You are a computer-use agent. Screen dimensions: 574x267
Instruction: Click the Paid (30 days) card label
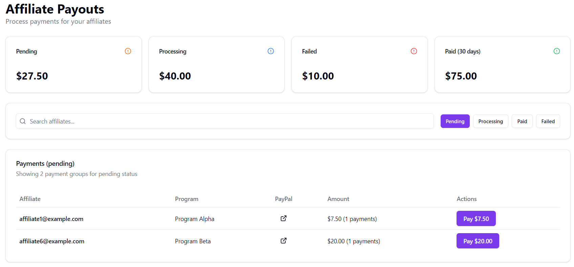[463, 51]
